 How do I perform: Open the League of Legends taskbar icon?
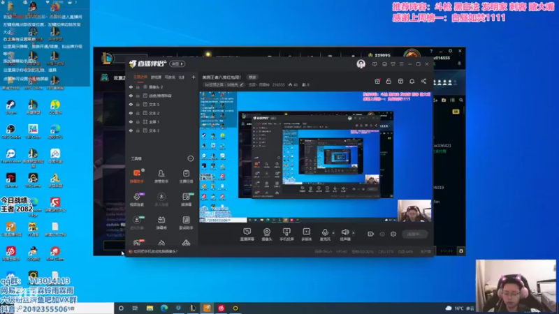(193, 308)
